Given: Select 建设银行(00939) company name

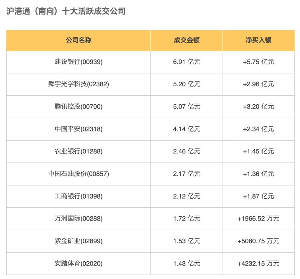Looking at the screenshot, I should pyautogui.click(x=78, y=62).
